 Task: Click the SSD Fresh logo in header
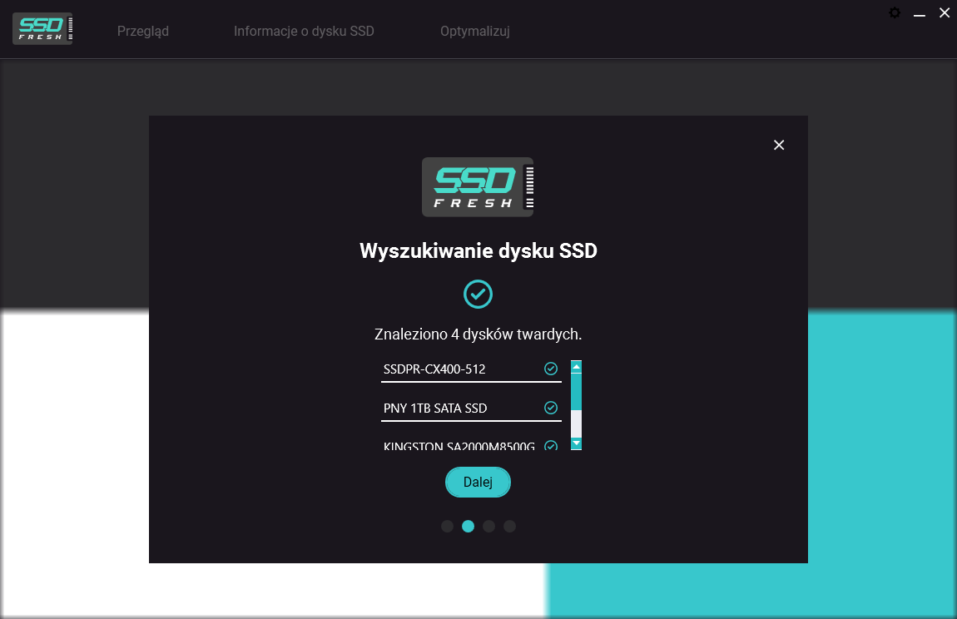click(x=42, y=28)
